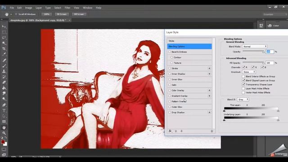This screenshot has height=162, width=288.
Task: Select the Hand tool in toolbox
Action: pos(4,127)
